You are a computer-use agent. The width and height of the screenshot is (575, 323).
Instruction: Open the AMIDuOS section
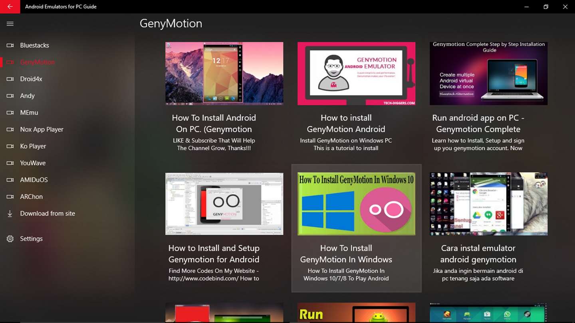tap(34, 180)
